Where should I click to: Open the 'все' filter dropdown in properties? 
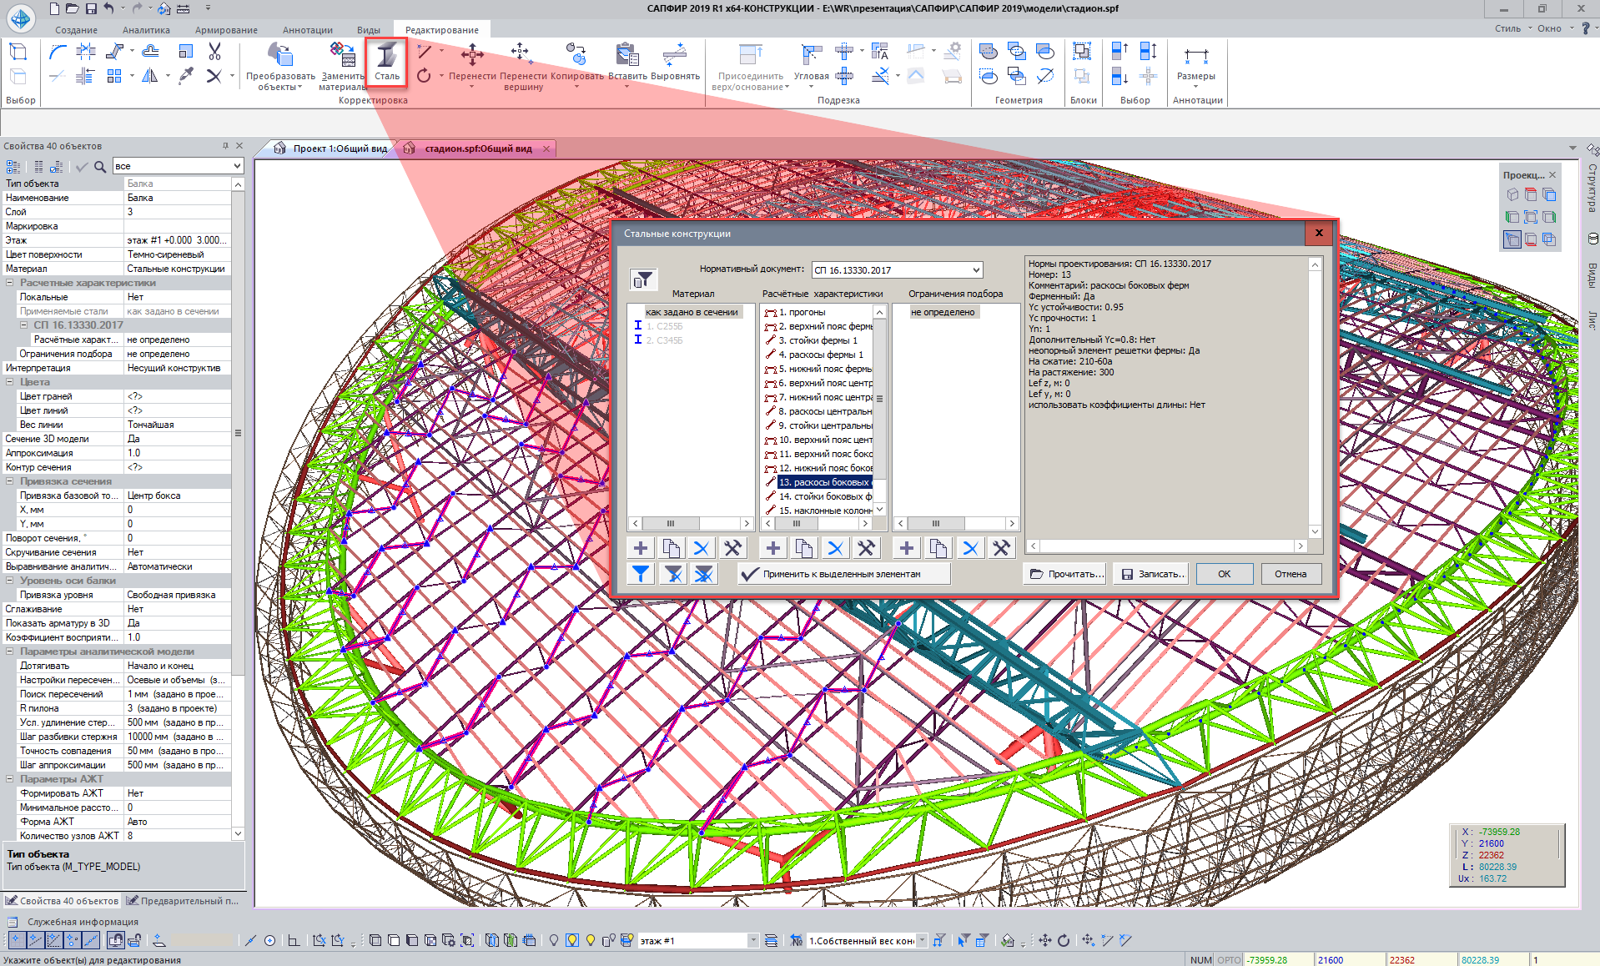coord(237,166)
